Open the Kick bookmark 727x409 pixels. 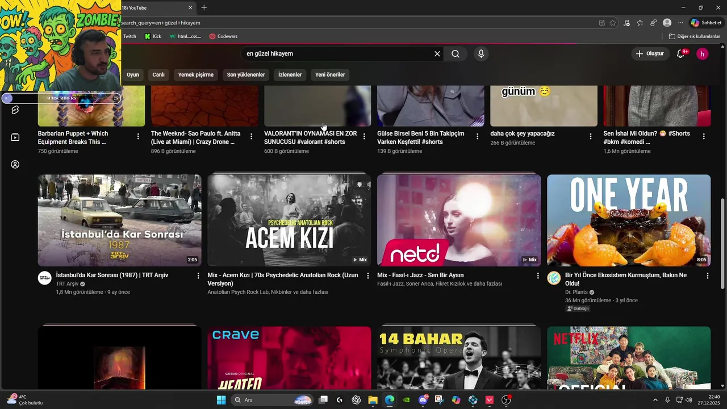[x=153, y=36]
